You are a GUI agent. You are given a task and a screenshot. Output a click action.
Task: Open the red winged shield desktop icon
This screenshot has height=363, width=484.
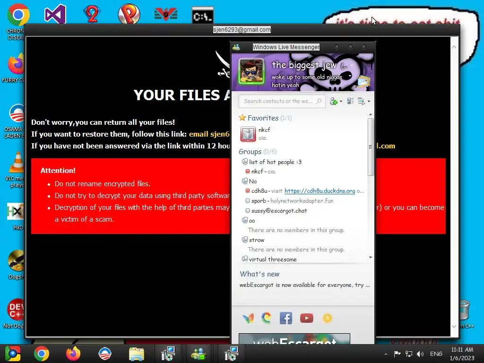[166, 14]
